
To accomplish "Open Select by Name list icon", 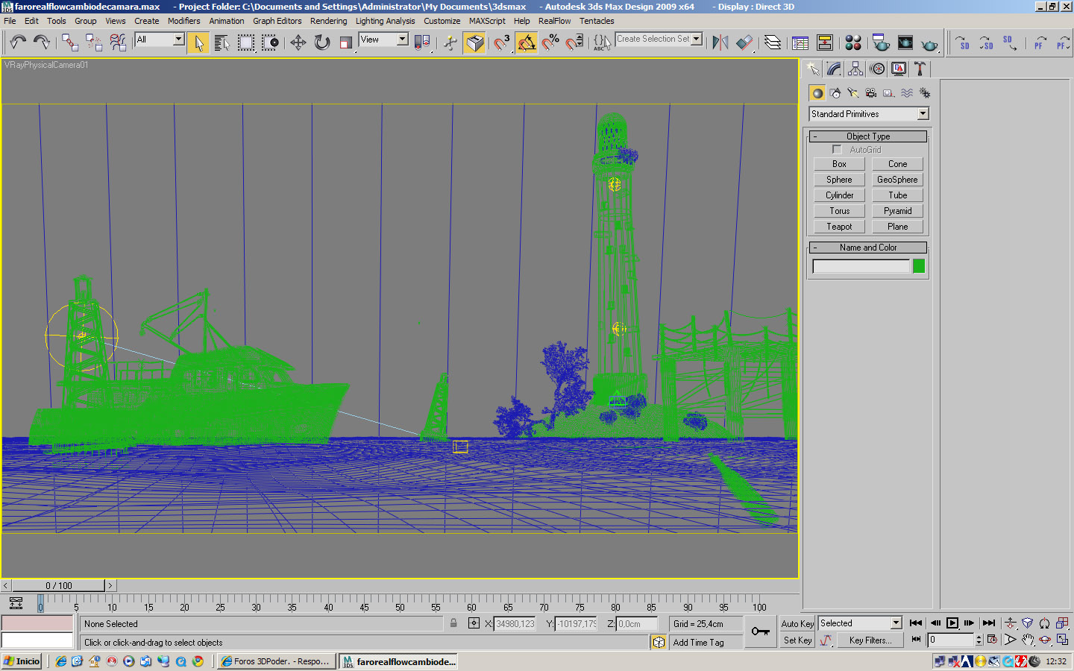I will click(222, 42).
